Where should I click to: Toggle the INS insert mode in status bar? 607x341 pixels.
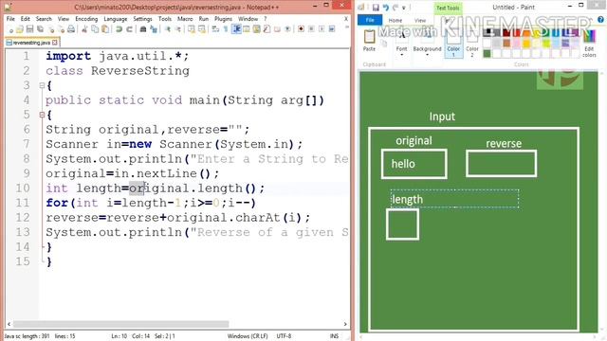click(334, 336)
